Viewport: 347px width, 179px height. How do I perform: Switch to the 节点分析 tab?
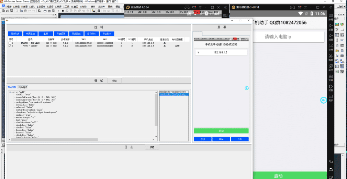12,87
